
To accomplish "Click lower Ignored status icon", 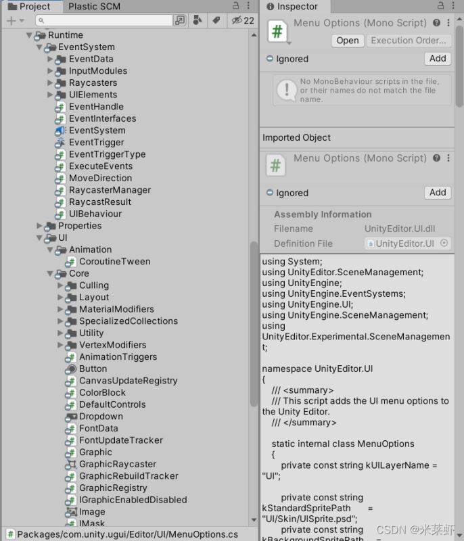I will (270, 193).
